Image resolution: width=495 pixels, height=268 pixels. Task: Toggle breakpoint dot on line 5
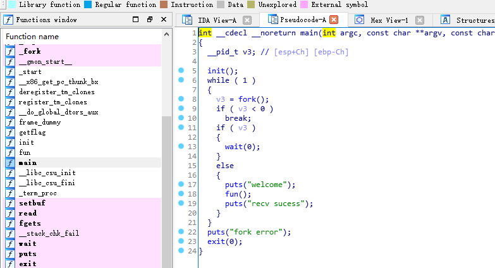[x=181, y=70]
